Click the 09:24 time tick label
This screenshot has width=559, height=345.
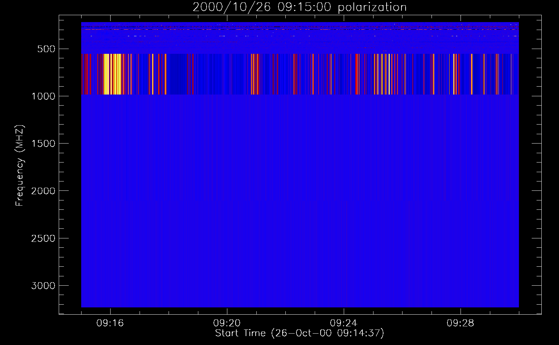tap(343, 323)
